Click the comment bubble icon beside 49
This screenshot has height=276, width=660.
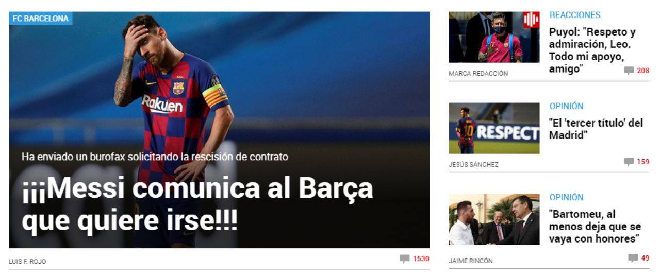[633, 258]
